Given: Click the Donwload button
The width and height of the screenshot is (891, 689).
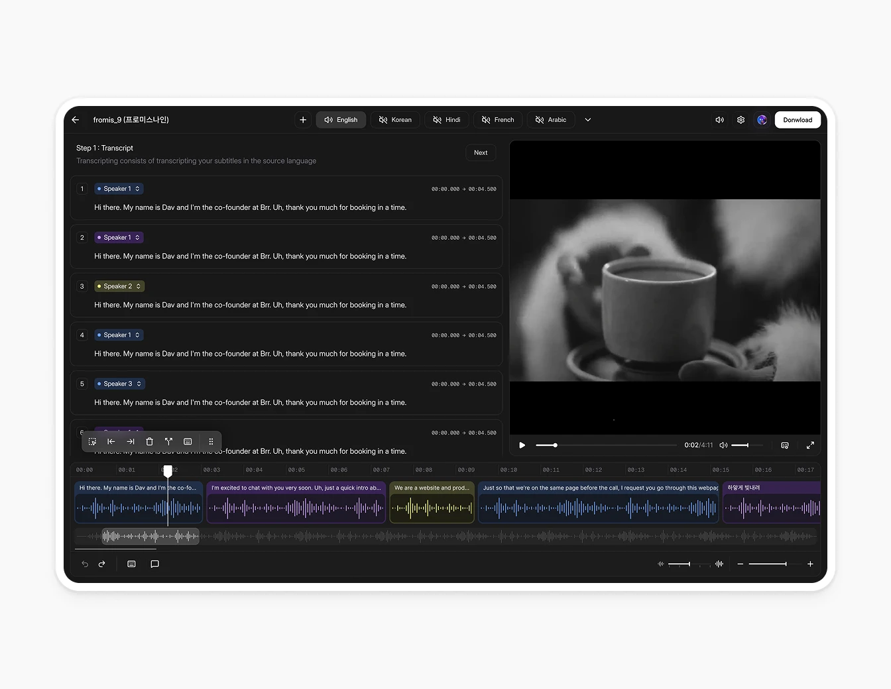Looking at the screenshot, I should [798, 119].
